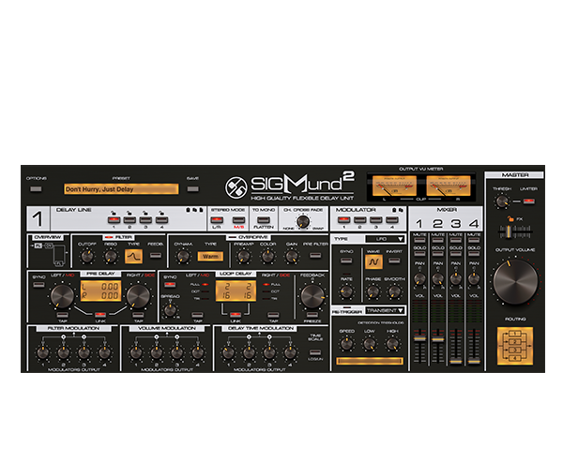Click the Modulator section lock icon
563x462 pixels.
click(394, 210)
